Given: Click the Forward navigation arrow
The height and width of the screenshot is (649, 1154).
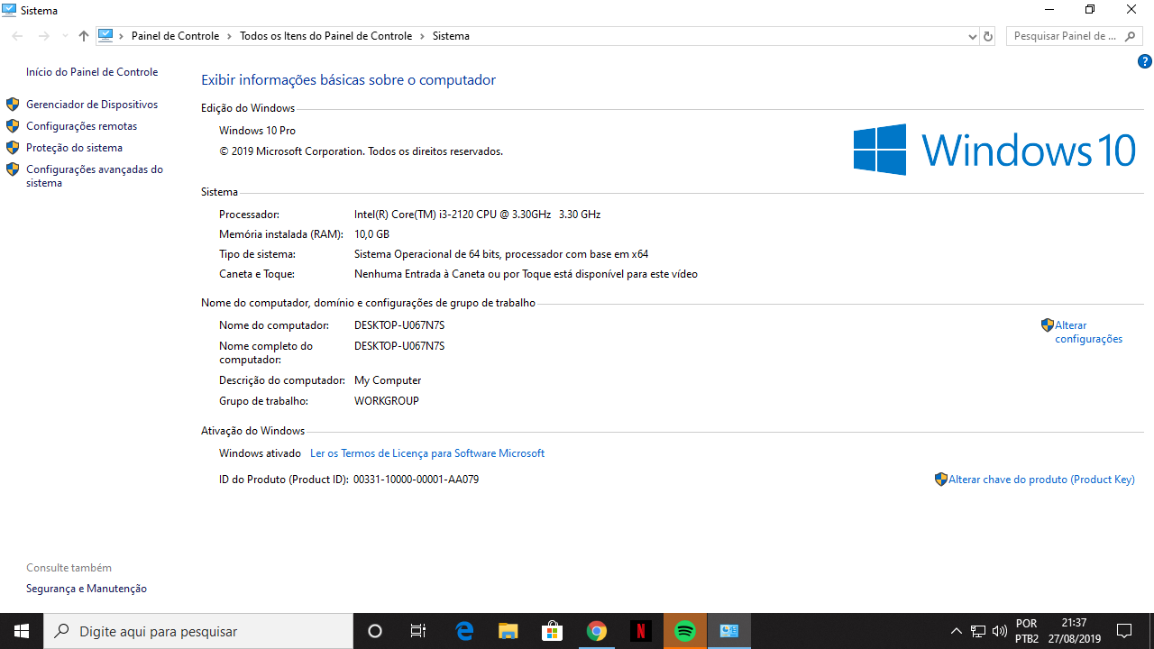Looking at the screenshot, I should pos(43,36).
